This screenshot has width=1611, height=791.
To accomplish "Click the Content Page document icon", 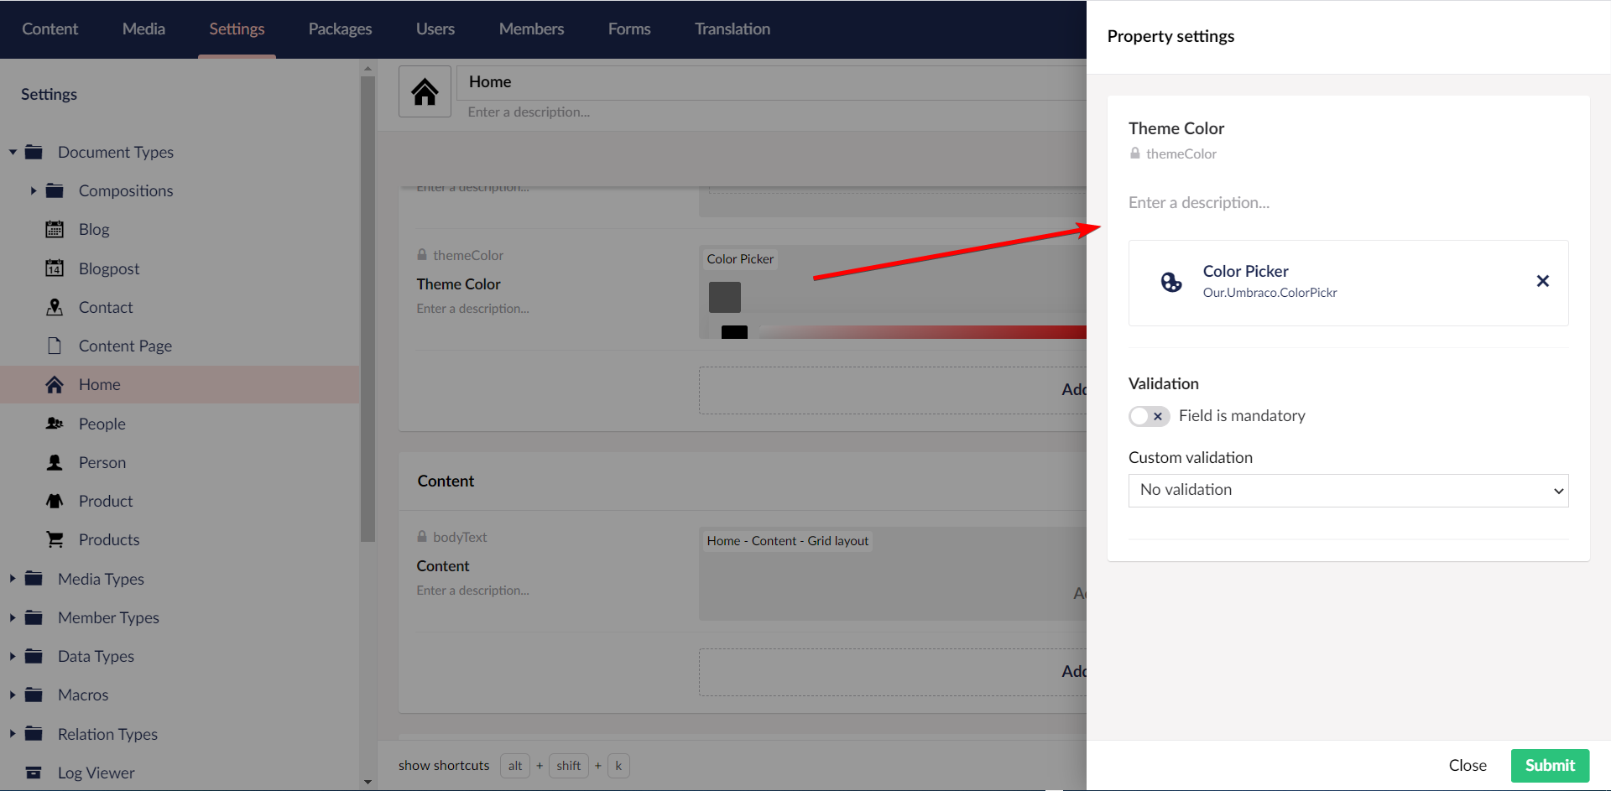I will coord(55,346).
